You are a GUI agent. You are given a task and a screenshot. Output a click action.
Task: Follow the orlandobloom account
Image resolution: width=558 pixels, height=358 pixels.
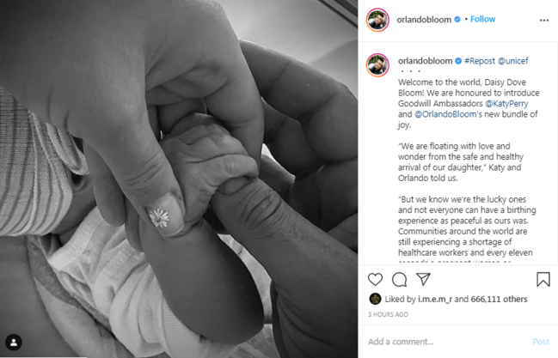click(x=482, y=19)
